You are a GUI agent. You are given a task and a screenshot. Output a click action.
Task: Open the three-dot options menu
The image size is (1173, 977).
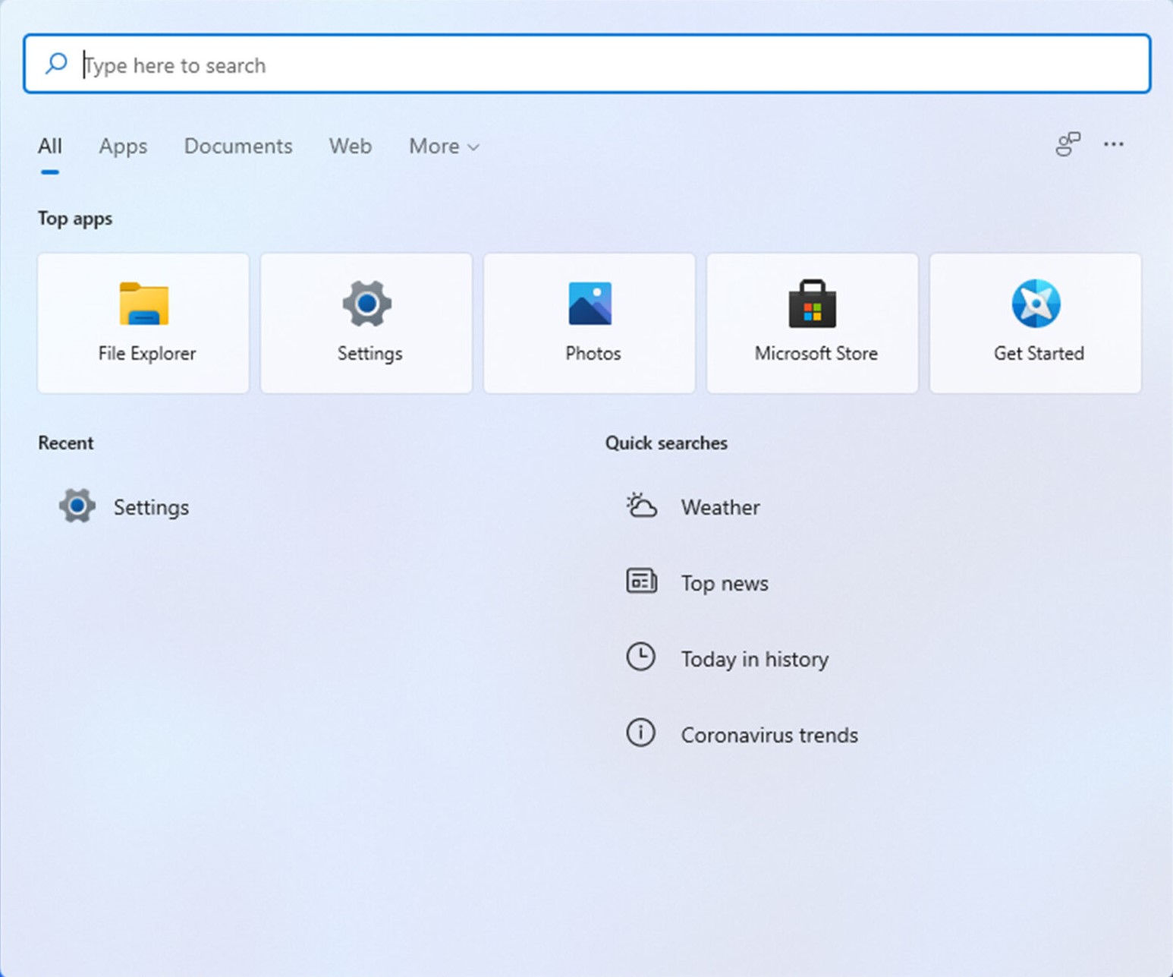(1113, 144)
